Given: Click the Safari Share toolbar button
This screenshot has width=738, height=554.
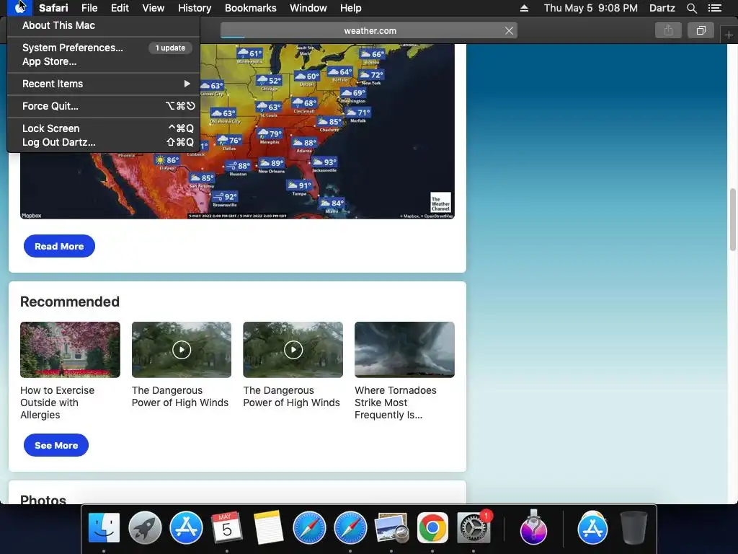Looking at the screenshot, I should pos(668,30).
